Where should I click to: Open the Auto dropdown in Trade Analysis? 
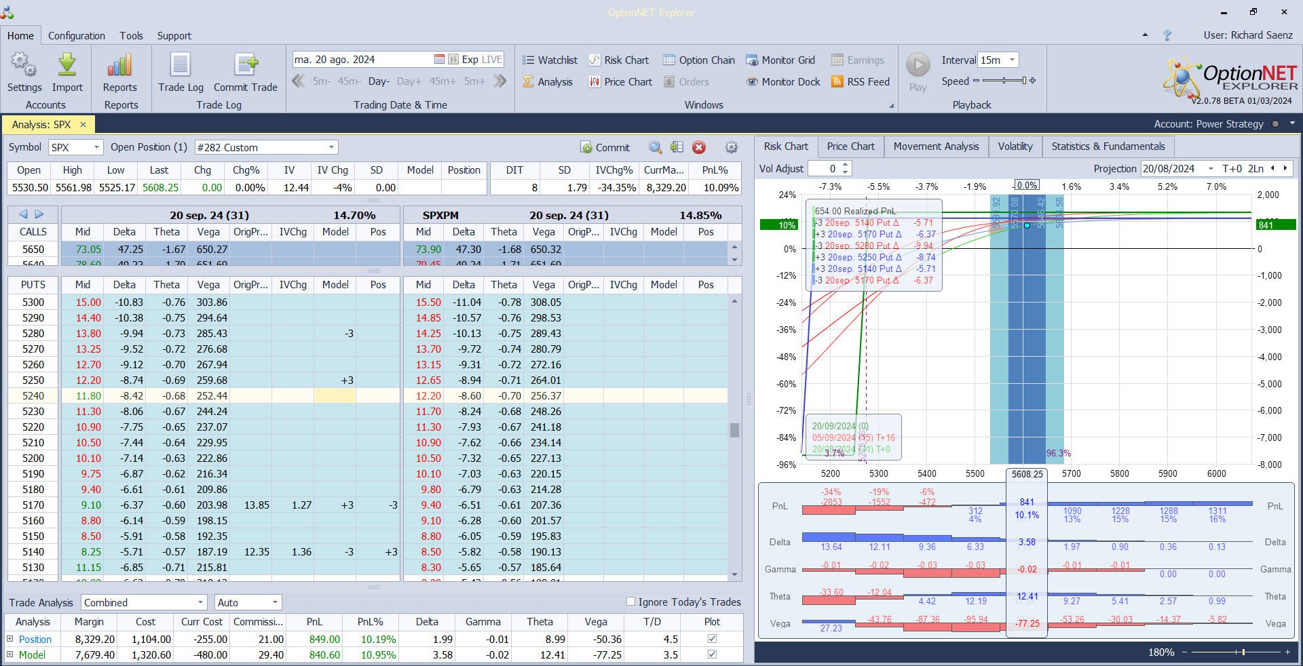click(275, 602)
